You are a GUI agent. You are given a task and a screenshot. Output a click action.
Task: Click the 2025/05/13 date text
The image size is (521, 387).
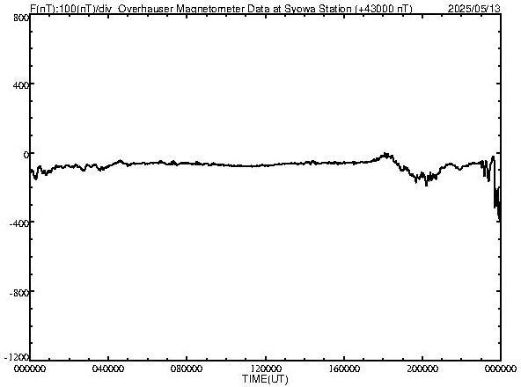click(x=474, y=8)
